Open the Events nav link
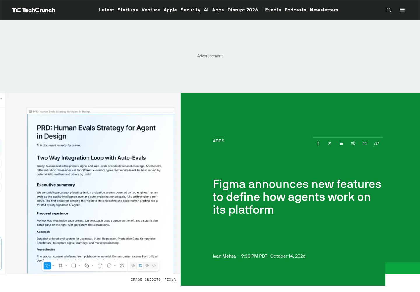Screen dimensions: 420x292 273,10
